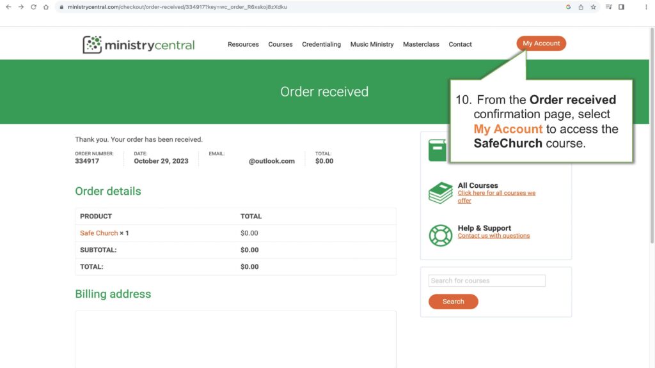Open Music Ministry menu item
The image size is (655, 368).
(x=372, y=44)
